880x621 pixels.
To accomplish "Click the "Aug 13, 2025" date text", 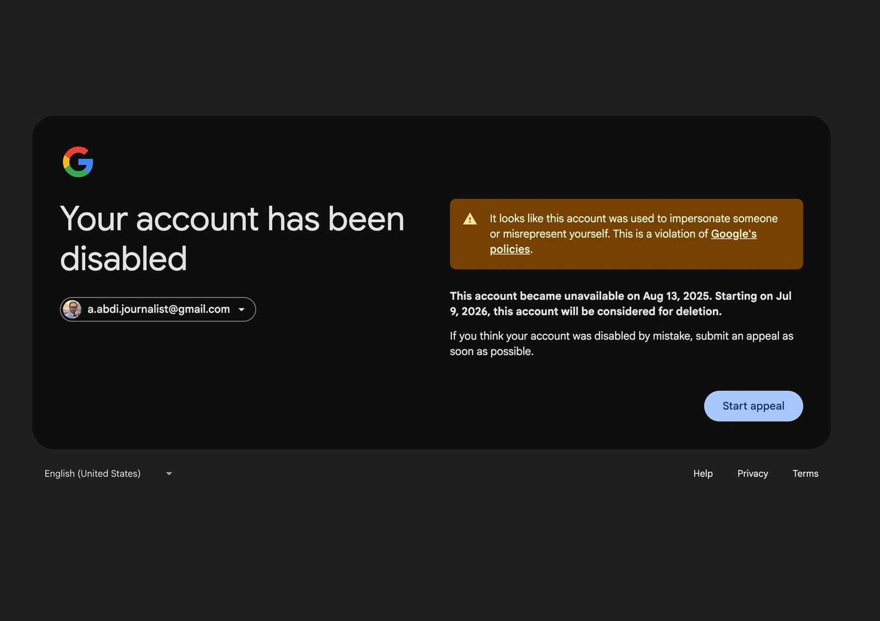I will 676,296.
